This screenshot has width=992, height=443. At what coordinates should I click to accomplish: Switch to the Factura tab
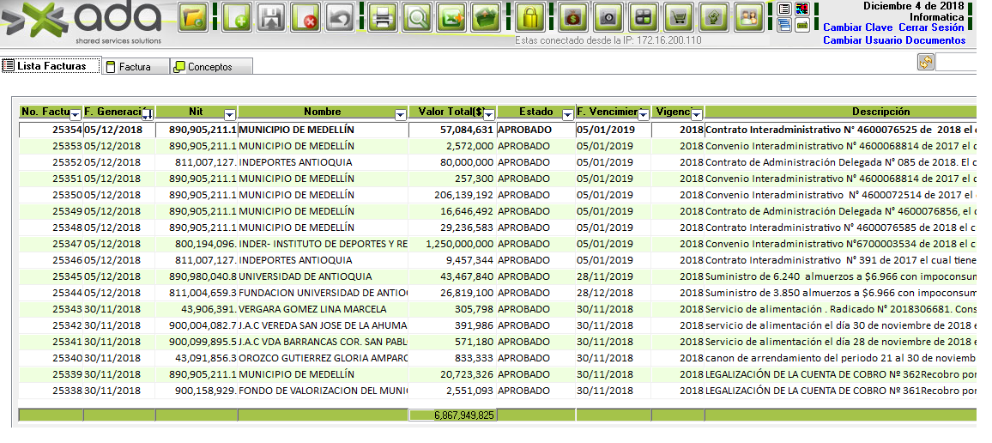(x=134, y=67)
